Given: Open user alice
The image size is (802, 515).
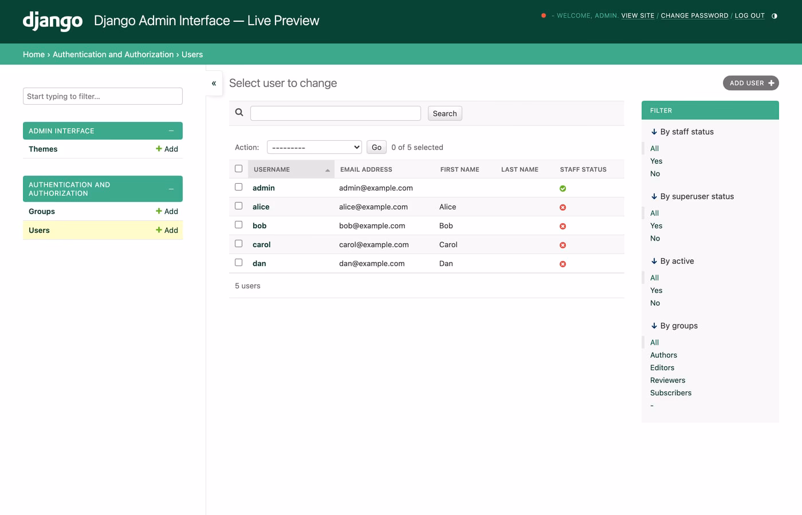Looking at the screenshot, I should point(261,207).
